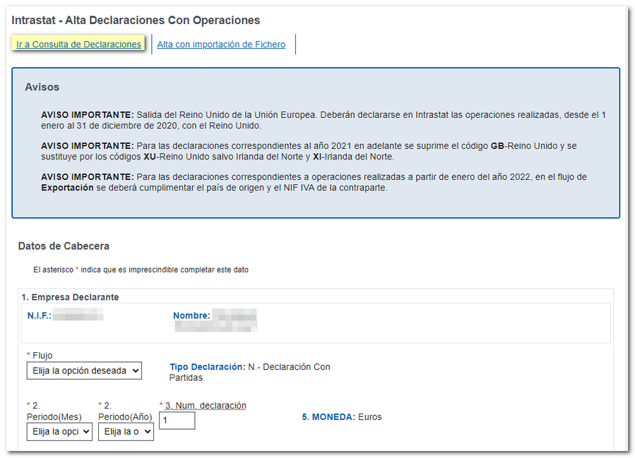Click the Num. declaración input field
This screenshot has height=458, width=635.
pos(177,421)
